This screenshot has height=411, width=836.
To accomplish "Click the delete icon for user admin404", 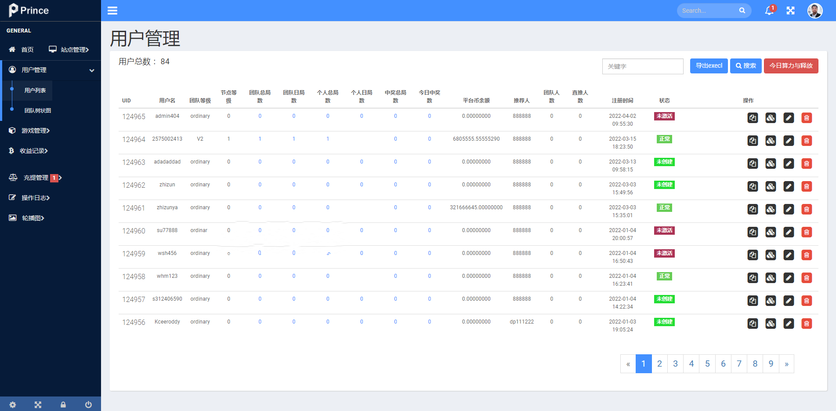I will [807, 118].
